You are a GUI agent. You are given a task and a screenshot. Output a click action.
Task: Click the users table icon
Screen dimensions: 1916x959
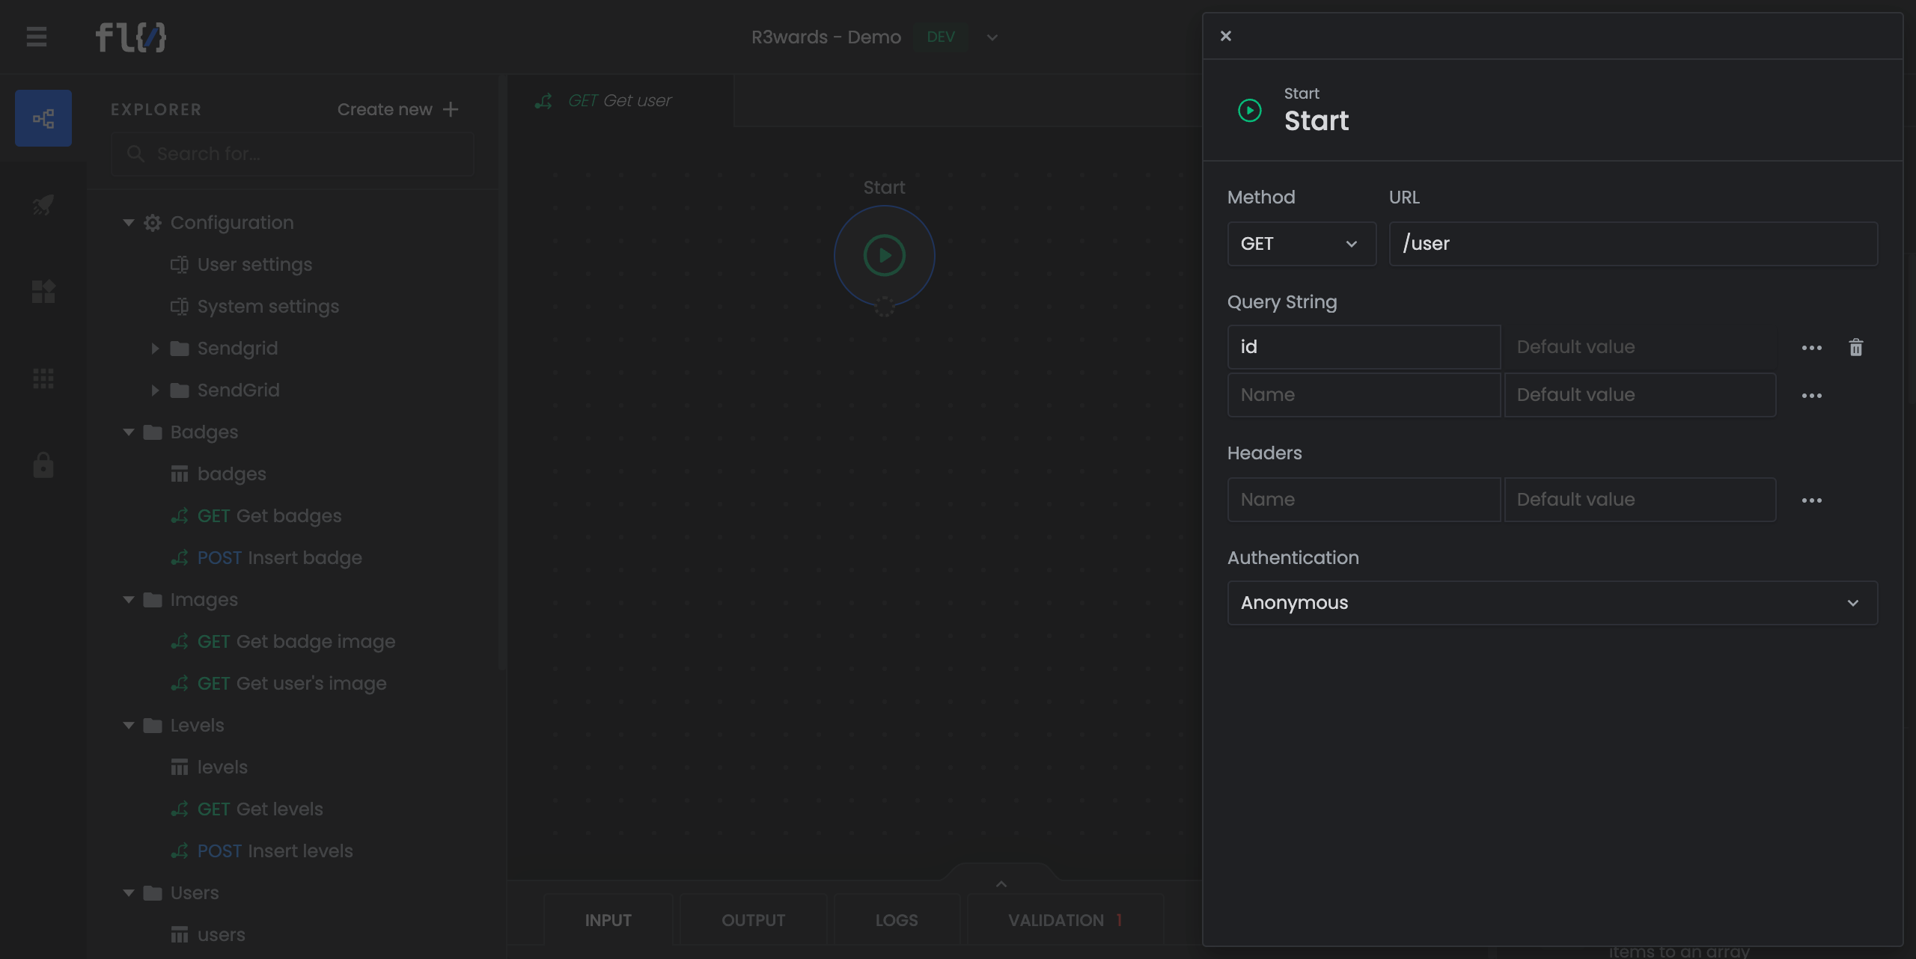point(180,934)
